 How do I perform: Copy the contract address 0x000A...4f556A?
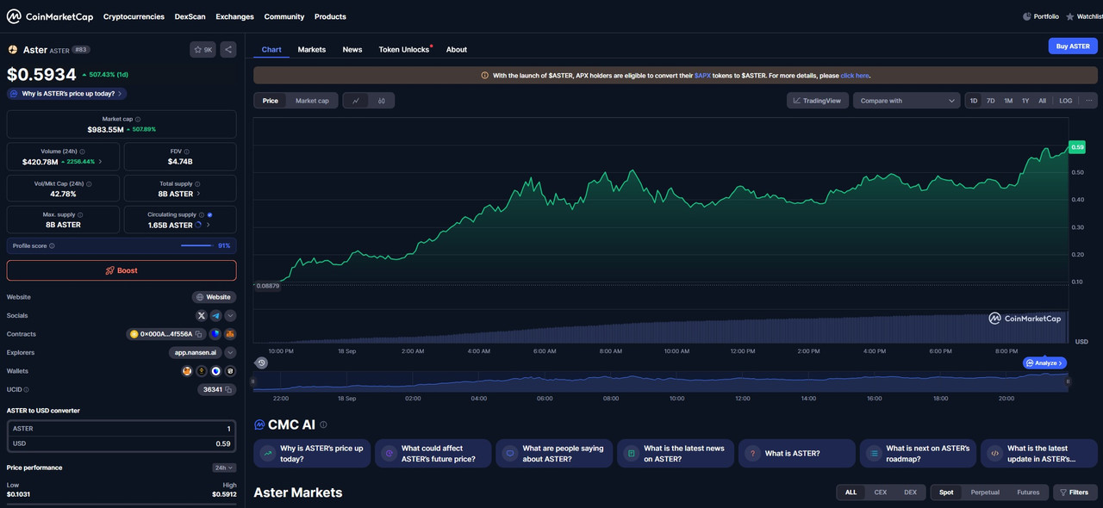(198, 334)
